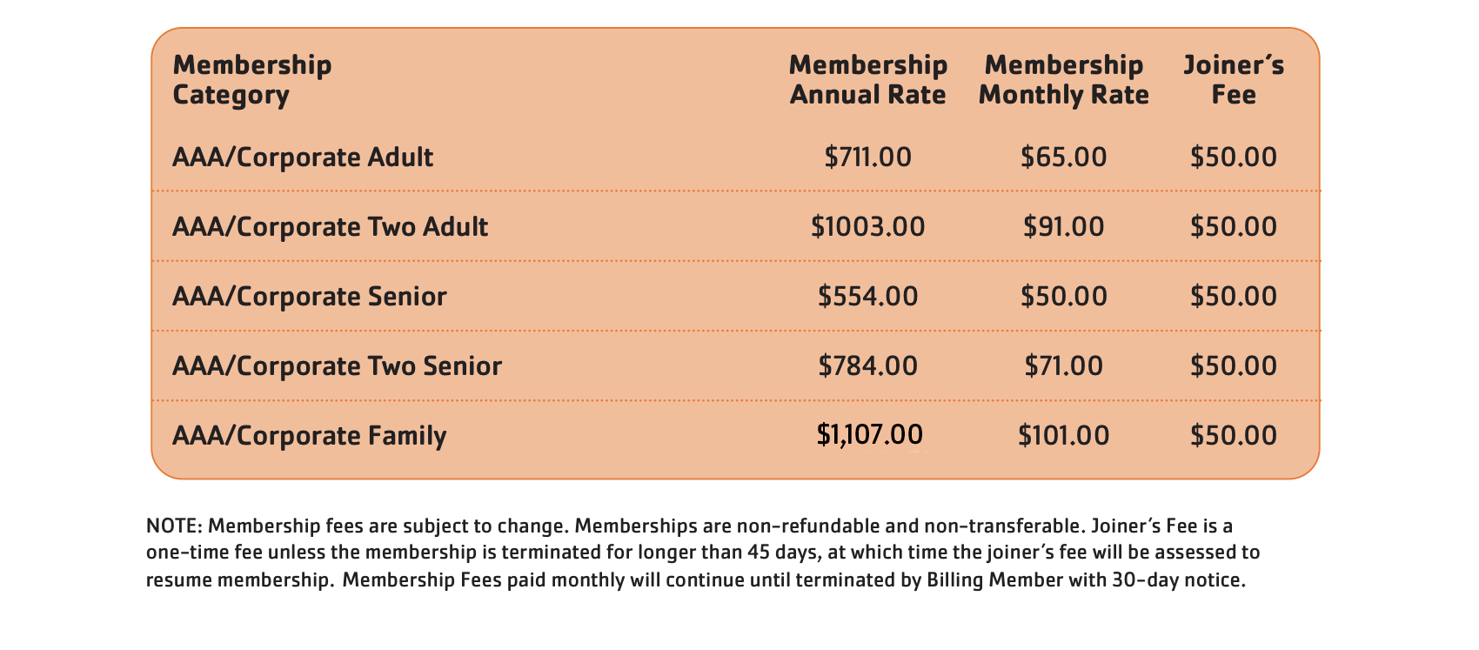Click the Membership Monthly Rate header

1063,79
